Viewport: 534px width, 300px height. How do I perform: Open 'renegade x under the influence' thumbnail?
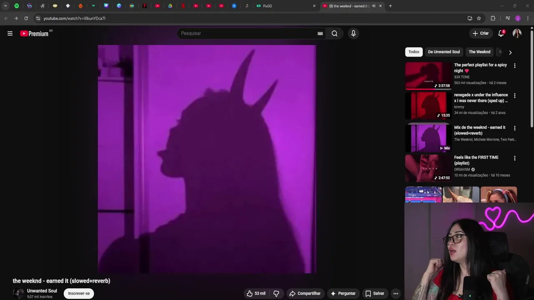(x=428, y=106)
